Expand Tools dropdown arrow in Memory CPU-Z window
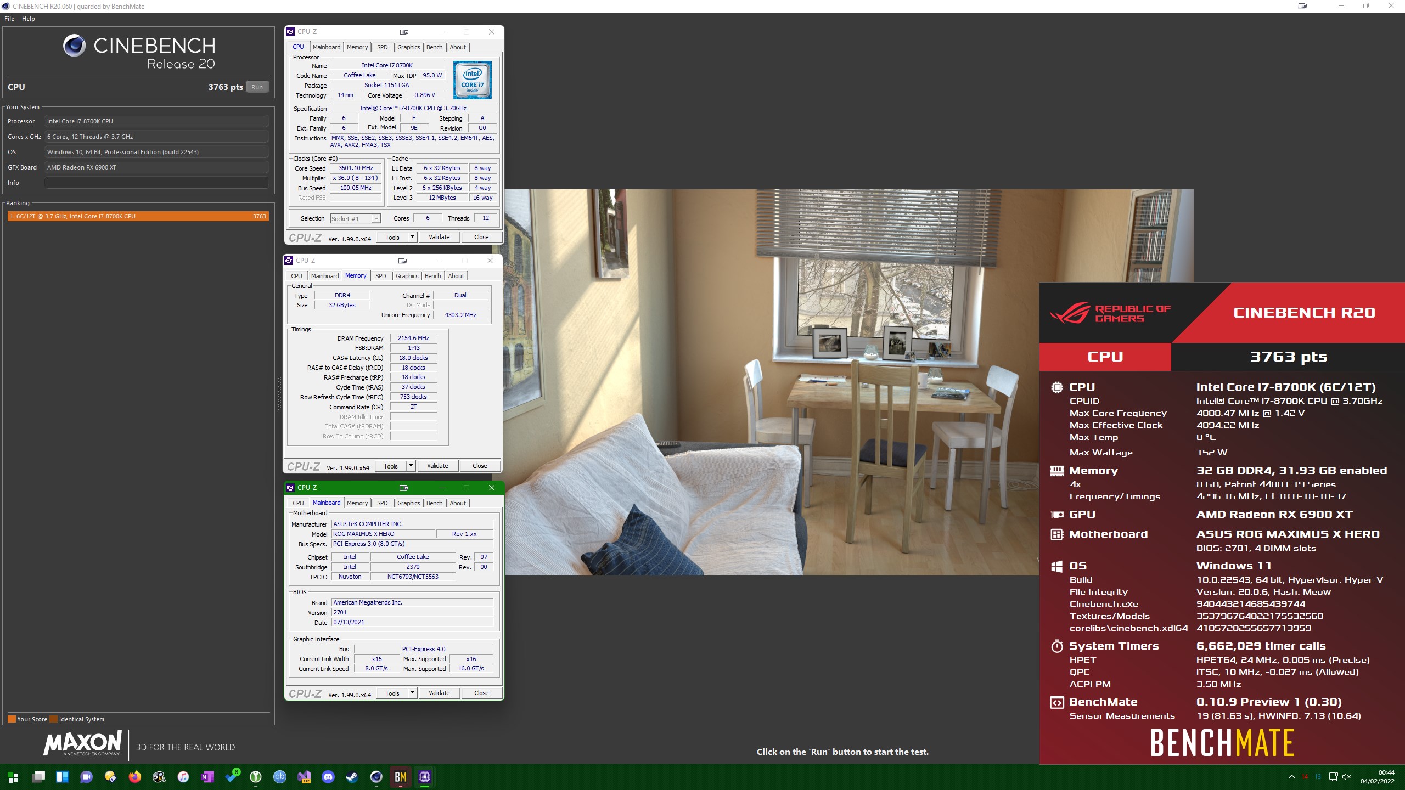 pyautogui.click(x=411, y=466)
